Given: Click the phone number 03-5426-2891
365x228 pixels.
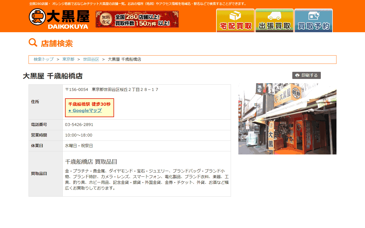Looking at the screenshot, I should pyautogui.click(x=79, y=125).
